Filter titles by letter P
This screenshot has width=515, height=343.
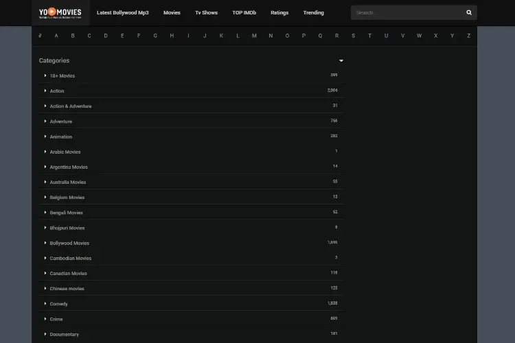click(x=304, y=36)
